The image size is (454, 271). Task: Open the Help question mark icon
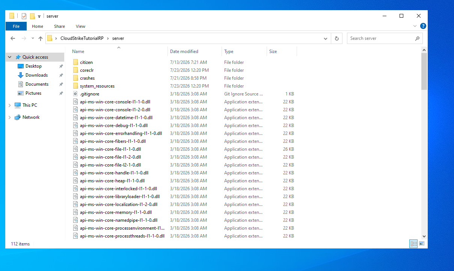click(423, 26)
